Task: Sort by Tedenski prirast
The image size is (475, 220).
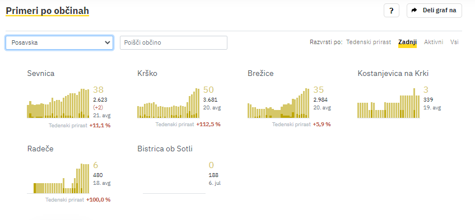Action: (x=369, y=42)
